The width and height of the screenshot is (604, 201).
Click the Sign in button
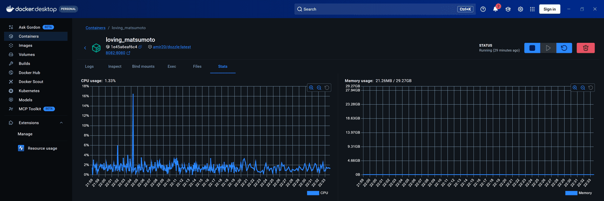(x=550, y=9)
